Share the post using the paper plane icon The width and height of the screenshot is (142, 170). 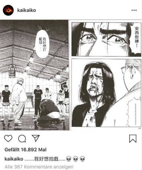point(36,138)
